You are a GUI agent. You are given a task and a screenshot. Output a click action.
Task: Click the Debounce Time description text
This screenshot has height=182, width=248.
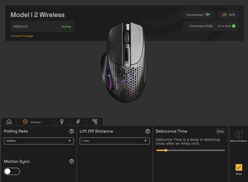click(188, 141)
